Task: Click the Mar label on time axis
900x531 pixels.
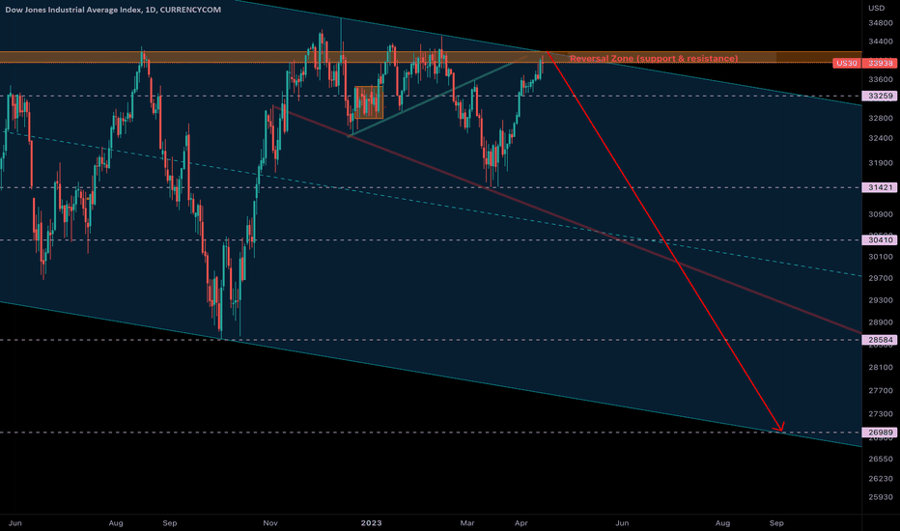Action: [x=467, y=523]
